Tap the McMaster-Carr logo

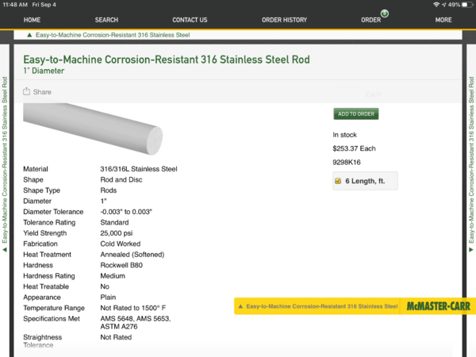pyautogui.click(x=439, y=306)
